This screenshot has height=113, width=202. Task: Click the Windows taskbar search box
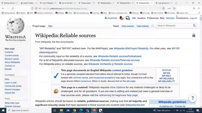point(29,110)
